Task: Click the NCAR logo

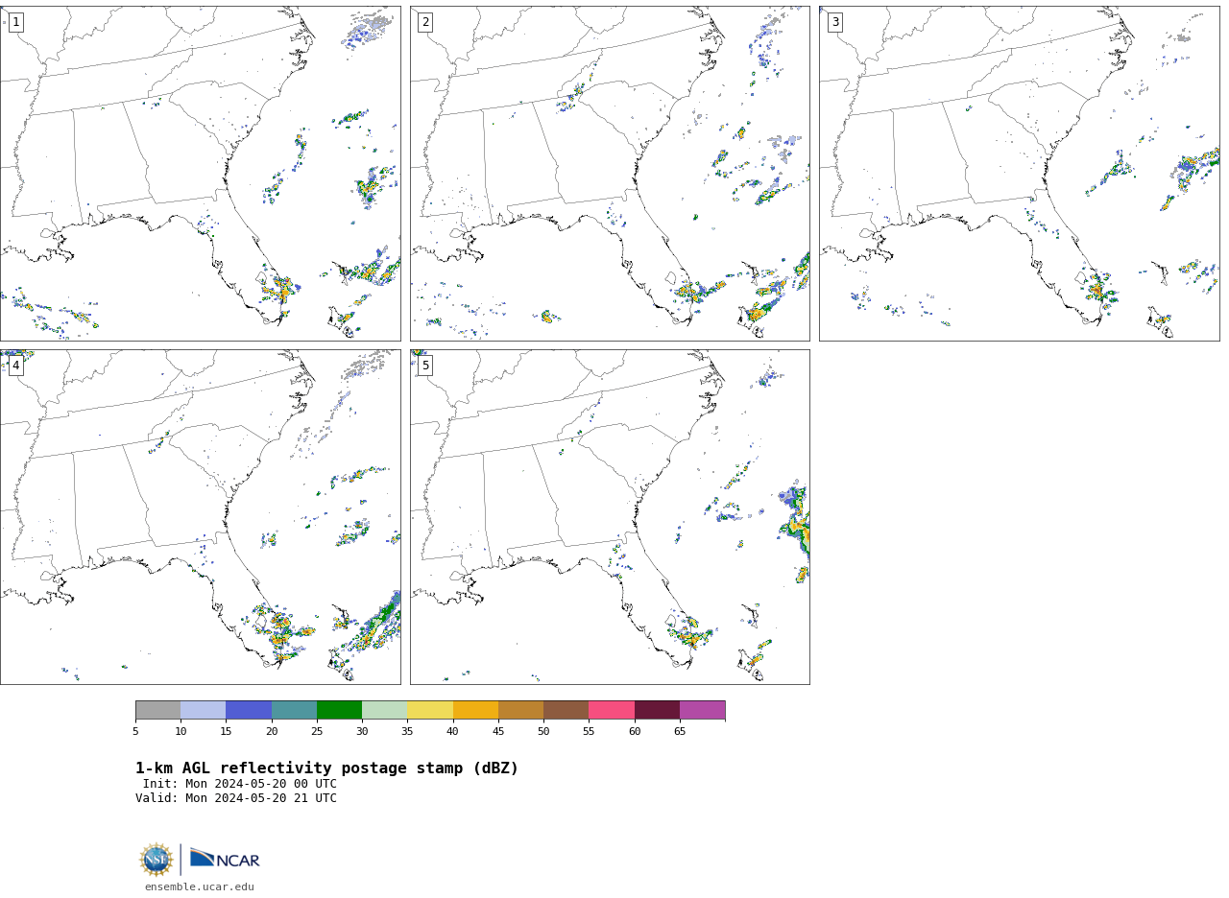Action: 225,860
